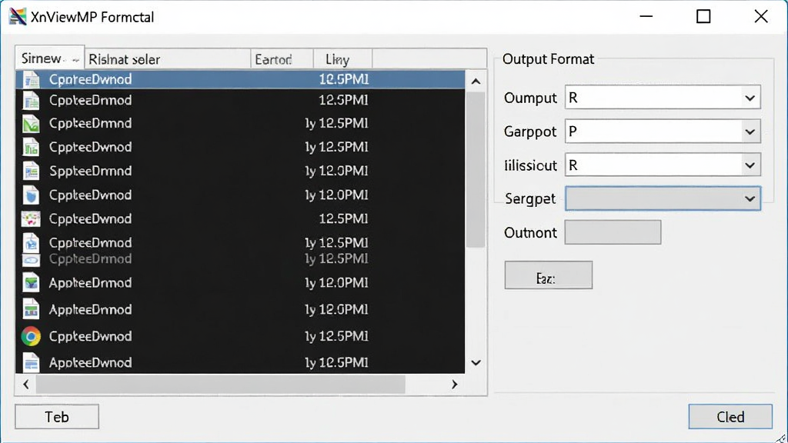Select the Chrome icon in the file list
Screen dimensions: 788x443
pos(31,336)
